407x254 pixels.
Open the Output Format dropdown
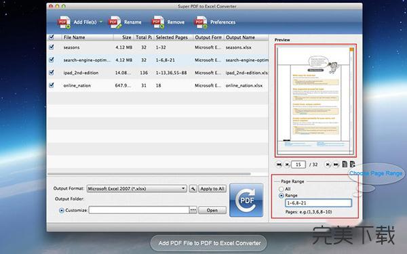(137, 188)
